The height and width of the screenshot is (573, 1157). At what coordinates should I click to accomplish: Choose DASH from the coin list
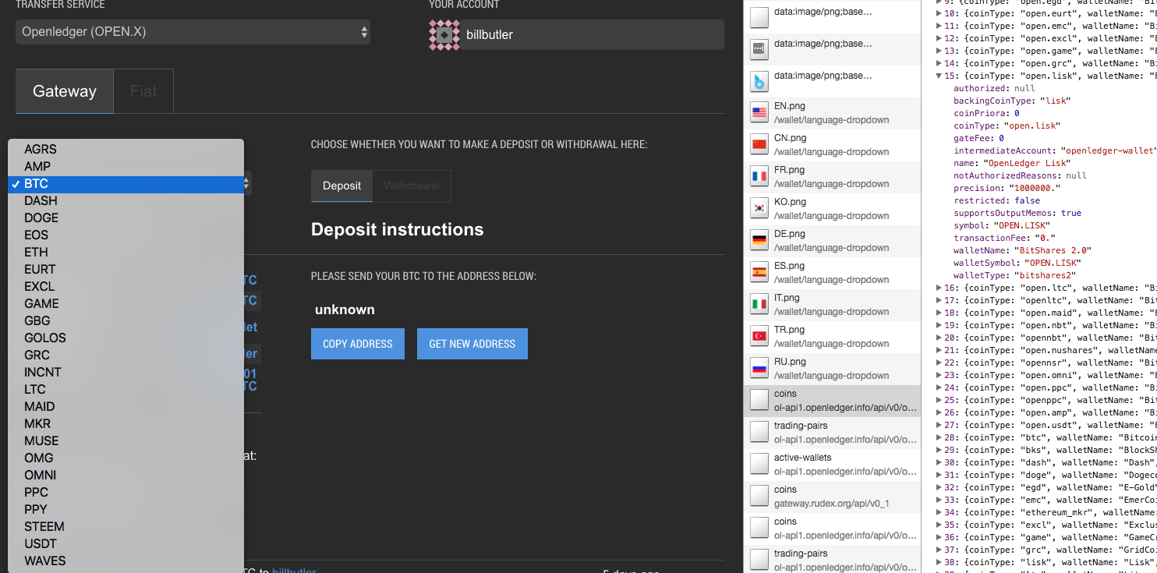pos(126,200)
